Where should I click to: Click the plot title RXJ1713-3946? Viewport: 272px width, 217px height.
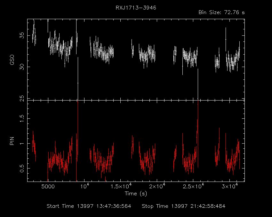[x=136, y=8]
